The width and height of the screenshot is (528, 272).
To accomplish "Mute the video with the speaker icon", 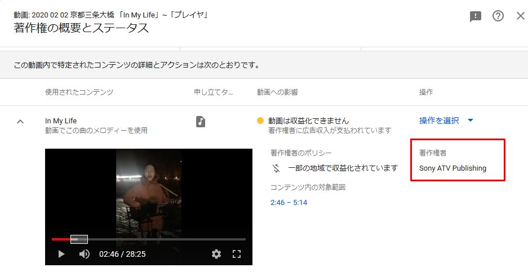I will [84, 254].
